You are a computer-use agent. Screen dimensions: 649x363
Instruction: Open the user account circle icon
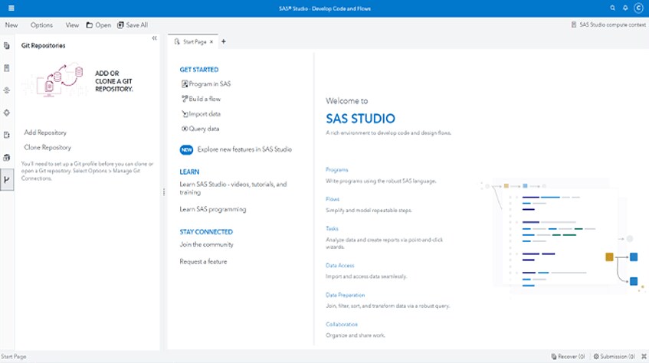pos(638,8)
